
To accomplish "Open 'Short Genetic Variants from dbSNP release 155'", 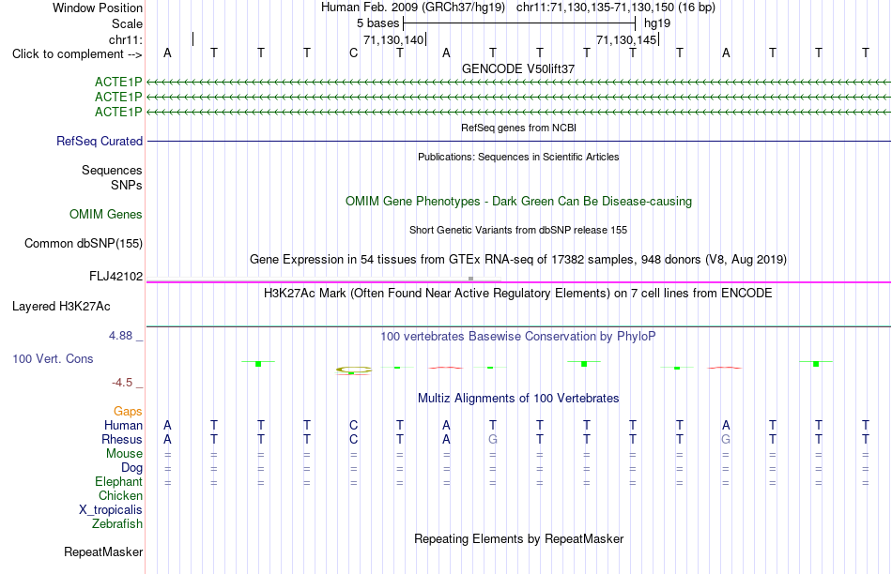I will point(518,230).
